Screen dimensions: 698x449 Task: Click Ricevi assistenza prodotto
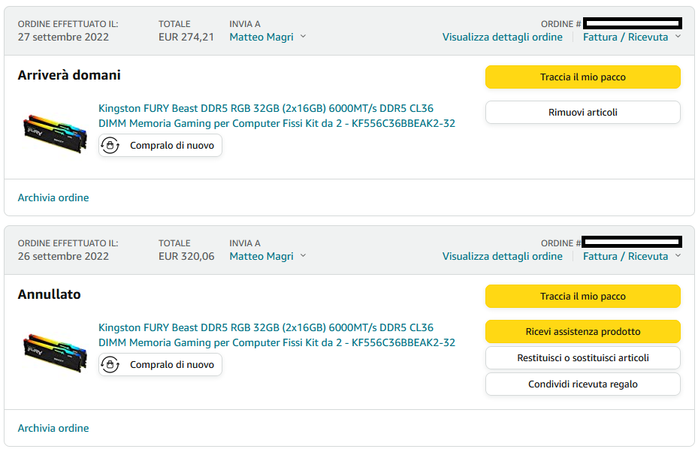(583, 332)
